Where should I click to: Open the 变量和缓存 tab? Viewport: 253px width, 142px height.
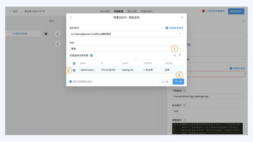(147, 11)
